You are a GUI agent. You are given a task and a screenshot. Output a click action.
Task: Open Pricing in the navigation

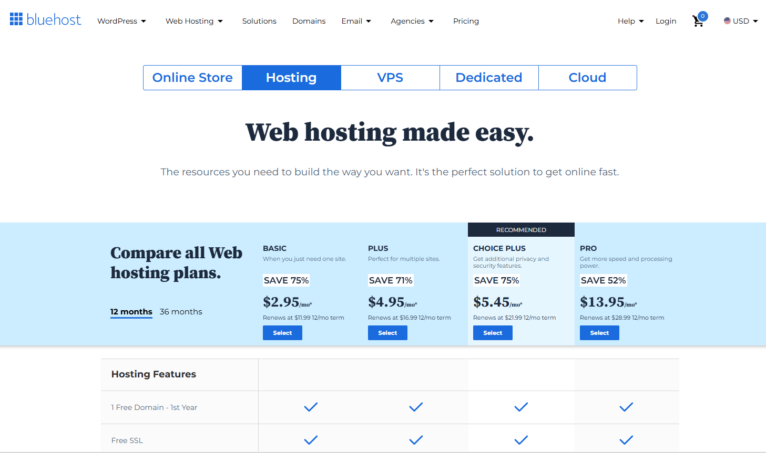tap(466, 21)
